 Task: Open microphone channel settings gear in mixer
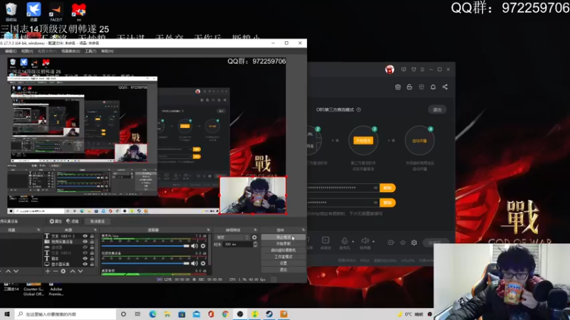[x=203, y=246]
